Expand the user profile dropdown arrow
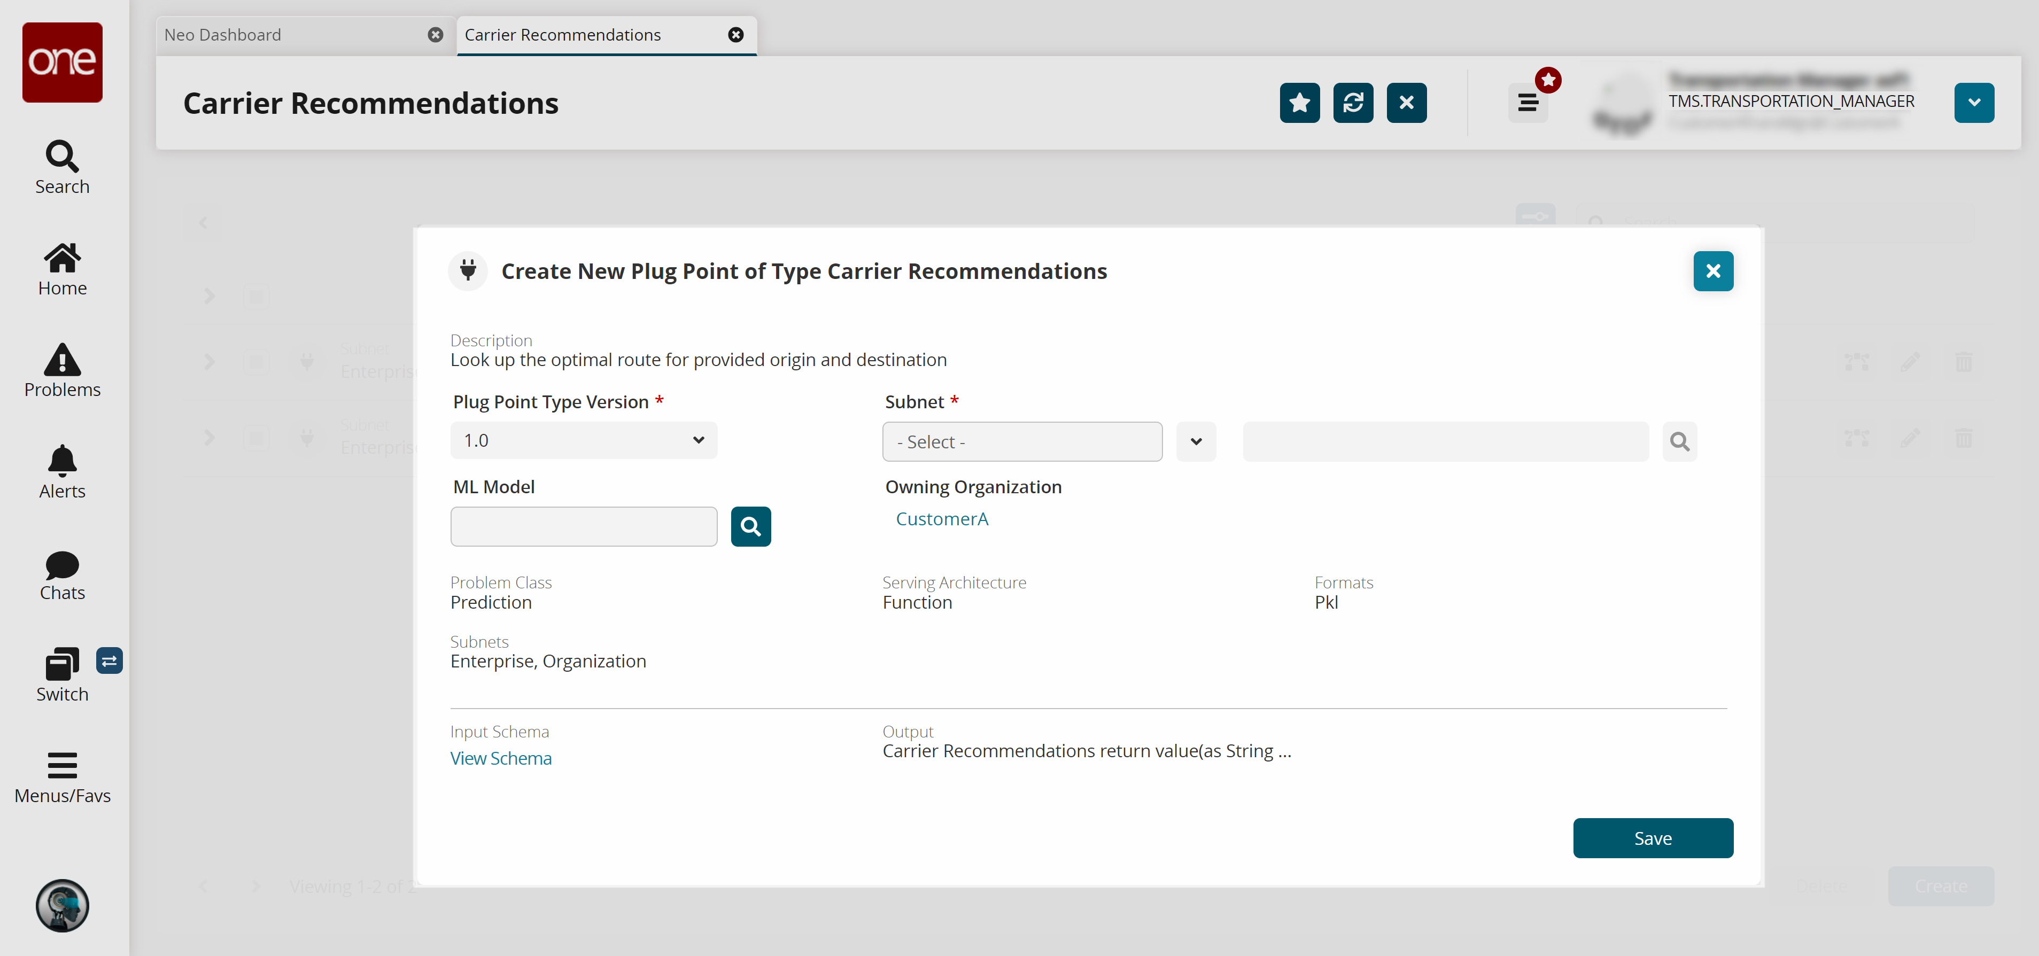The width and height of the screenshot is (2039, 956). tap(1973, 103)
